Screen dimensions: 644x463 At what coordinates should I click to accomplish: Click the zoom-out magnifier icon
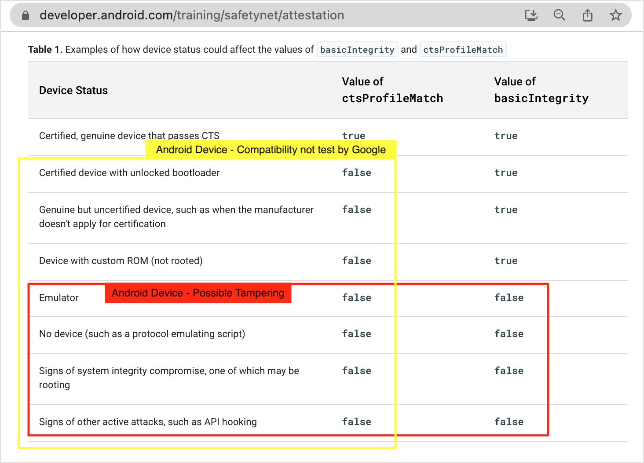559,15
